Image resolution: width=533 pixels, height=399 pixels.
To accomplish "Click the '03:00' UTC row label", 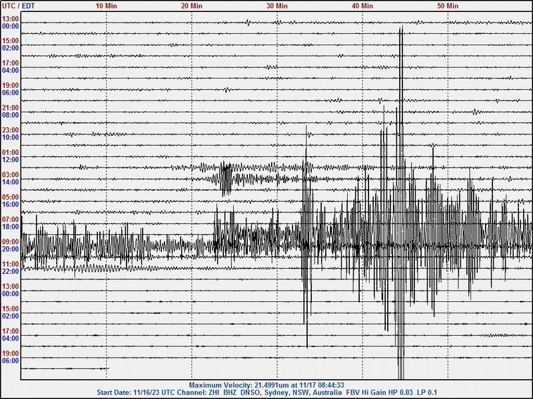I will click(11, 175).
